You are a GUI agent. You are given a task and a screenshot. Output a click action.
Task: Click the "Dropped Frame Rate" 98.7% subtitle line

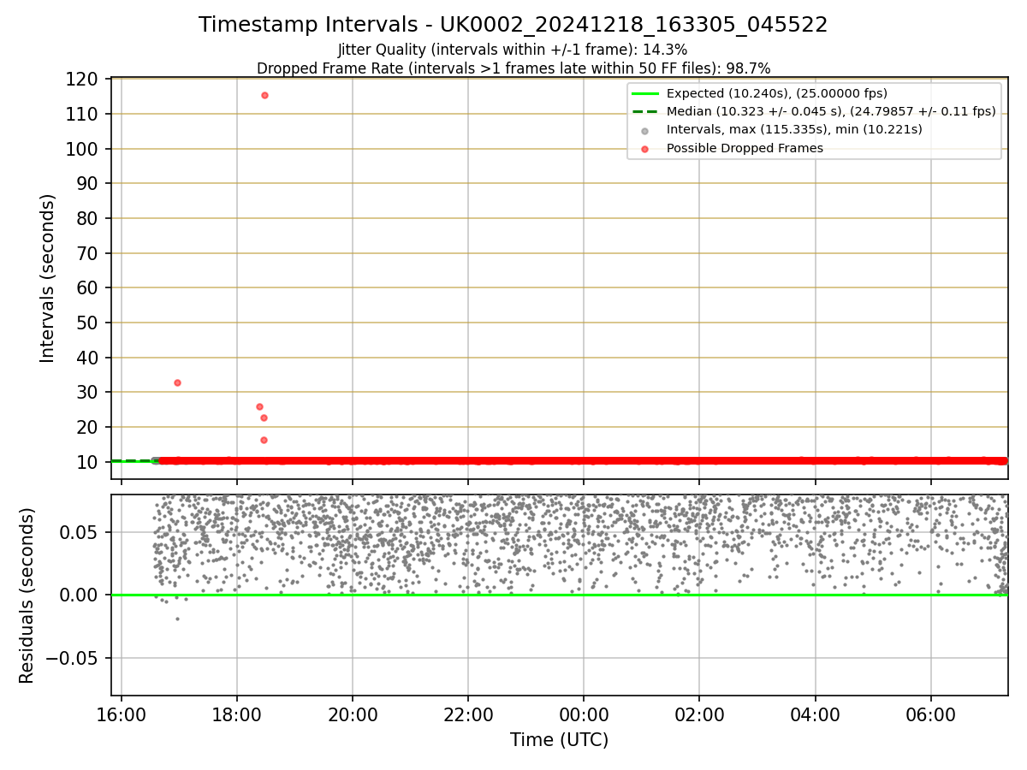[x=513, y=68]
